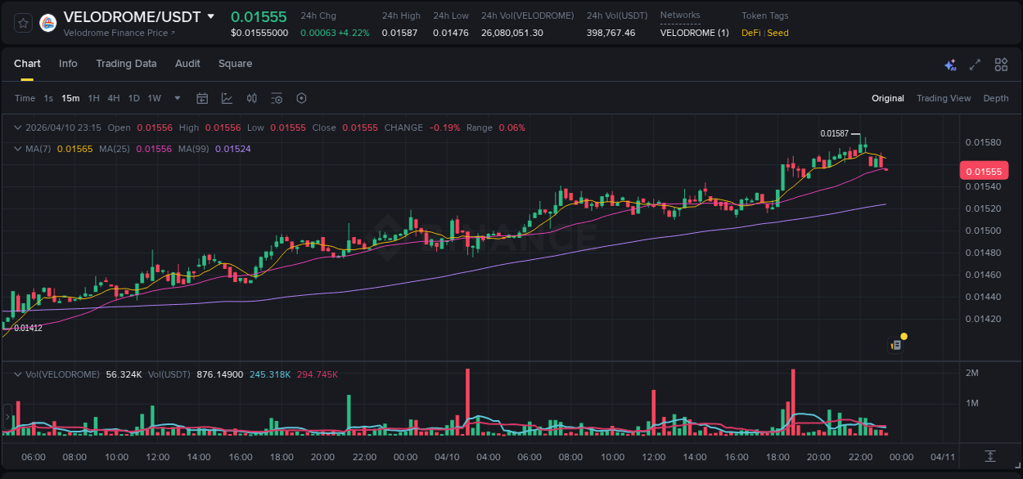Click the hexagon target marker icon
Screen dimensions: 1023x479
(x=301, y=98)
